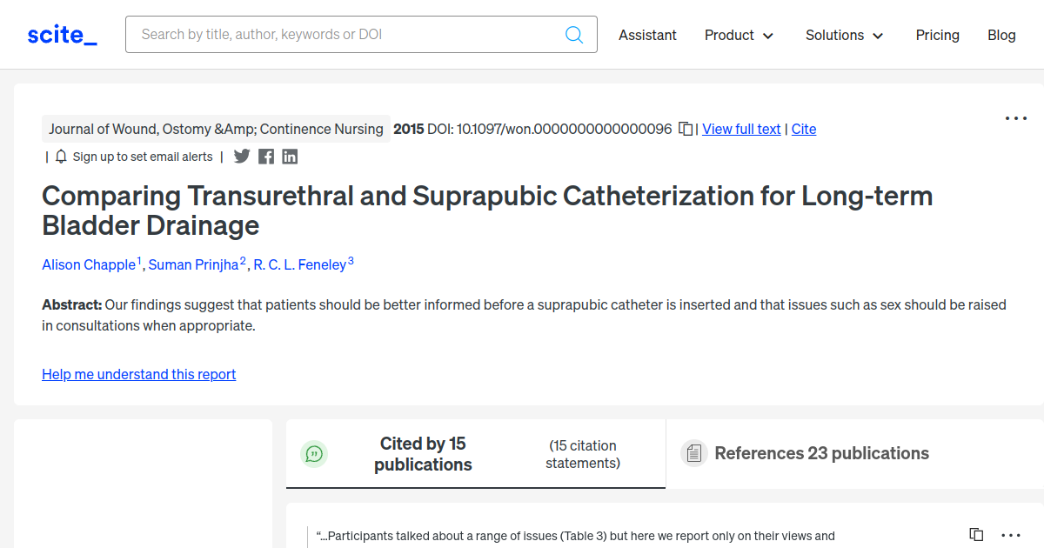The height and width of the screenshot is (548, 1044).
Task: Expand the Solutions dropdown
Action: pos(843,36)
